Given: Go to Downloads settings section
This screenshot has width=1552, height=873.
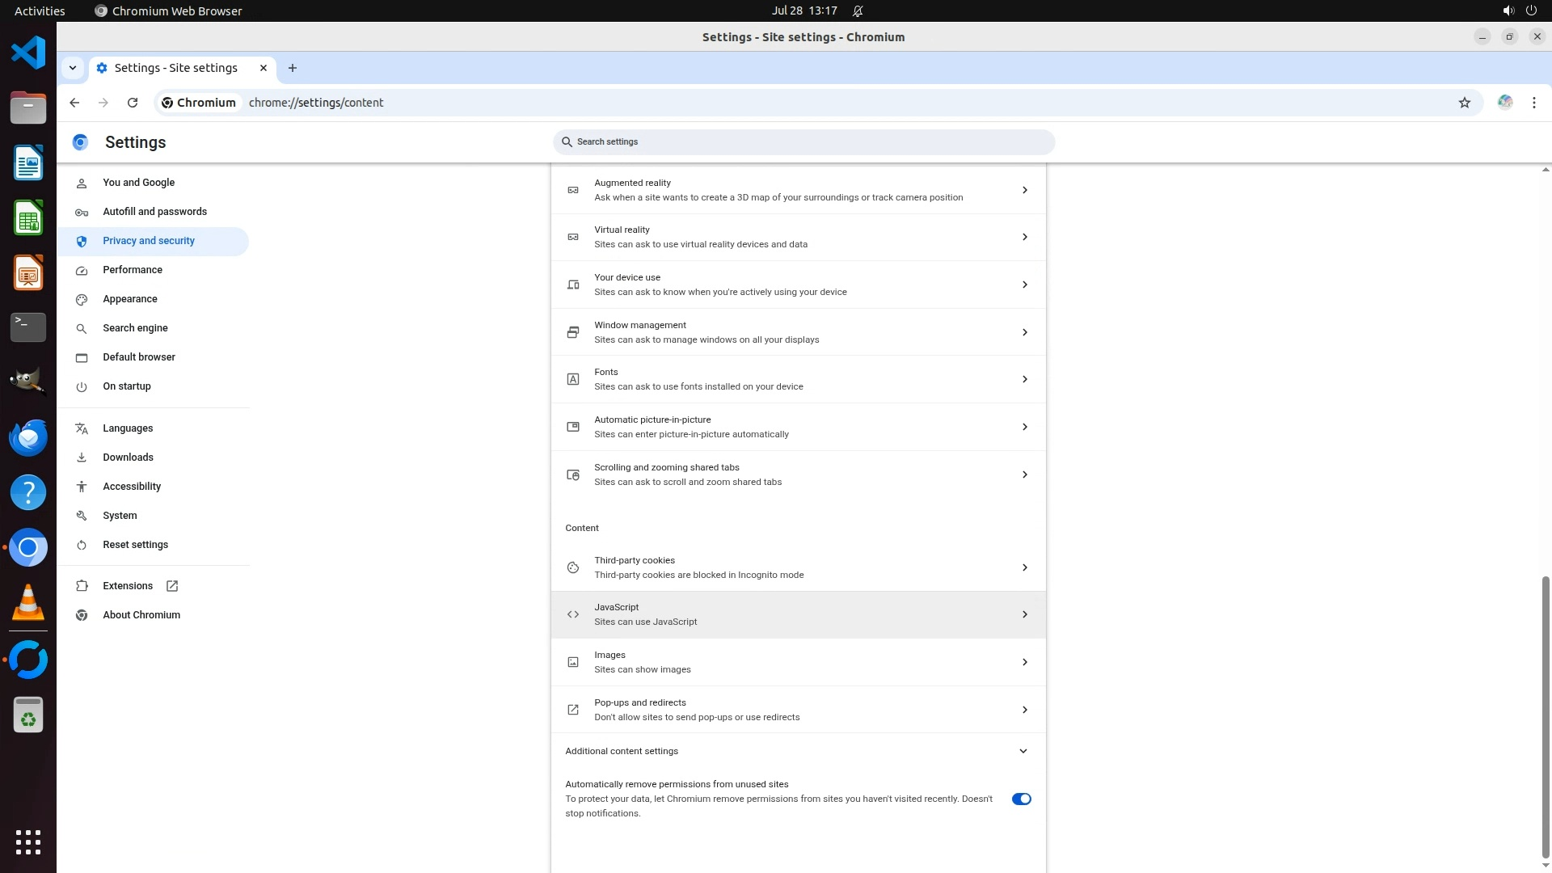Looking at the screenshot, I should tap(128, 458).
